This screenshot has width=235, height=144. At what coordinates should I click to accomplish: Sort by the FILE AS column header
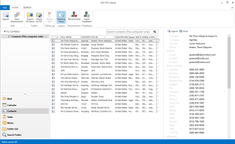tap(102, 37)
